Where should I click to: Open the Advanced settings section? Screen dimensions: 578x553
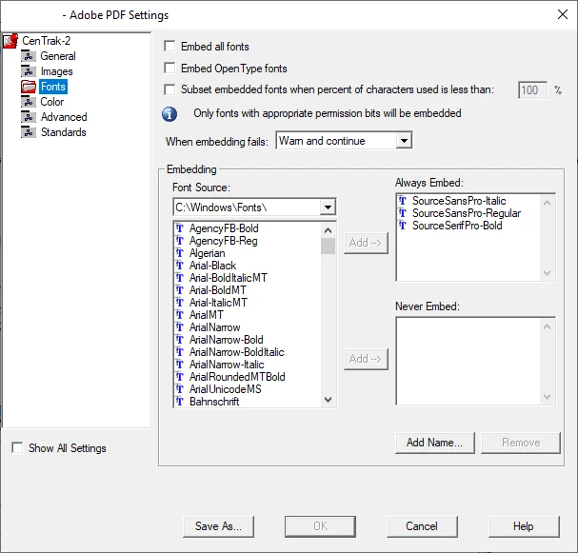pyautogui.click(x=64, y=117)
